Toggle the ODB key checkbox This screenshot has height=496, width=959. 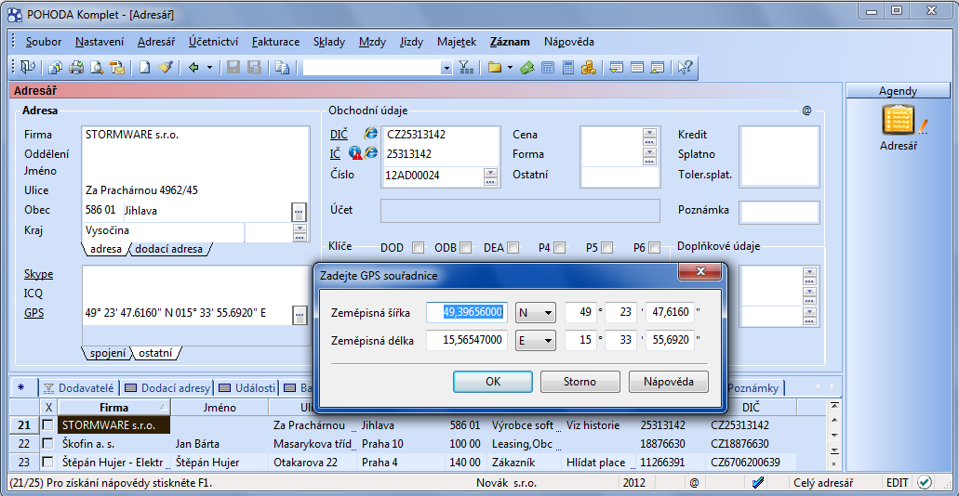(466, 247)
